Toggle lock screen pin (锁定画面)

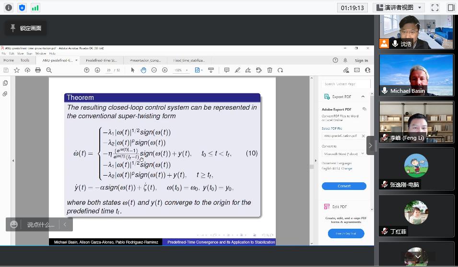(26, 28)
